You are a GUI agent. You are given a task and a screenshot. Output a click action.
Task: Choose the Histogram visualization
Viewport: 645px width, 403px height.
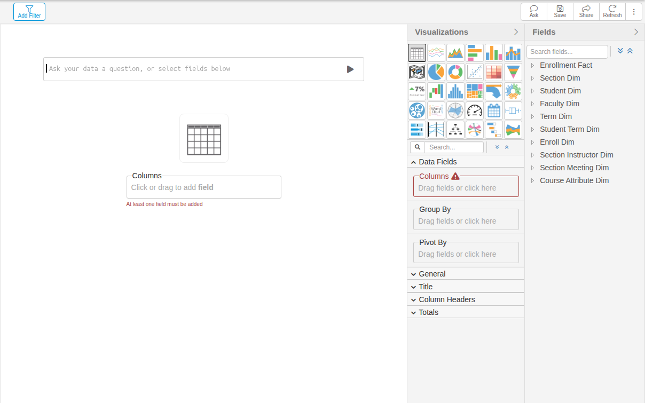click(x=455, y=91)
